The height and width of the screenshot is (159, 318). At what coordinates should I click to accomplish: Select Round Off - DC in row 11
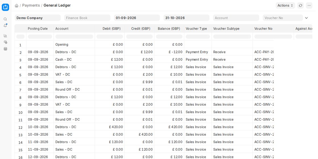tap(74, 120)
